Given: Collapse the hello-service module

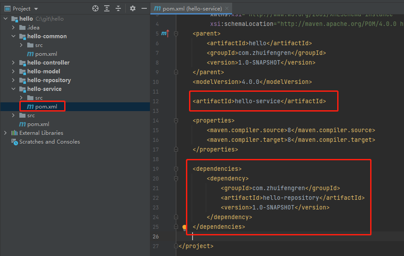Looking at the screenshot, I should [x=13, y=89].
